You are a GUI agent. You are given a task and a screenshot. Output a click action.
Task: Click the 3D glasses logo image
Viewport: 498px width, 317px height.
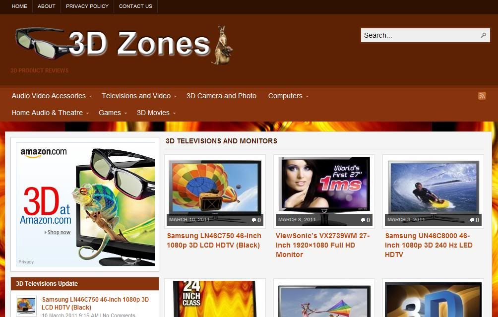point(42,43)
